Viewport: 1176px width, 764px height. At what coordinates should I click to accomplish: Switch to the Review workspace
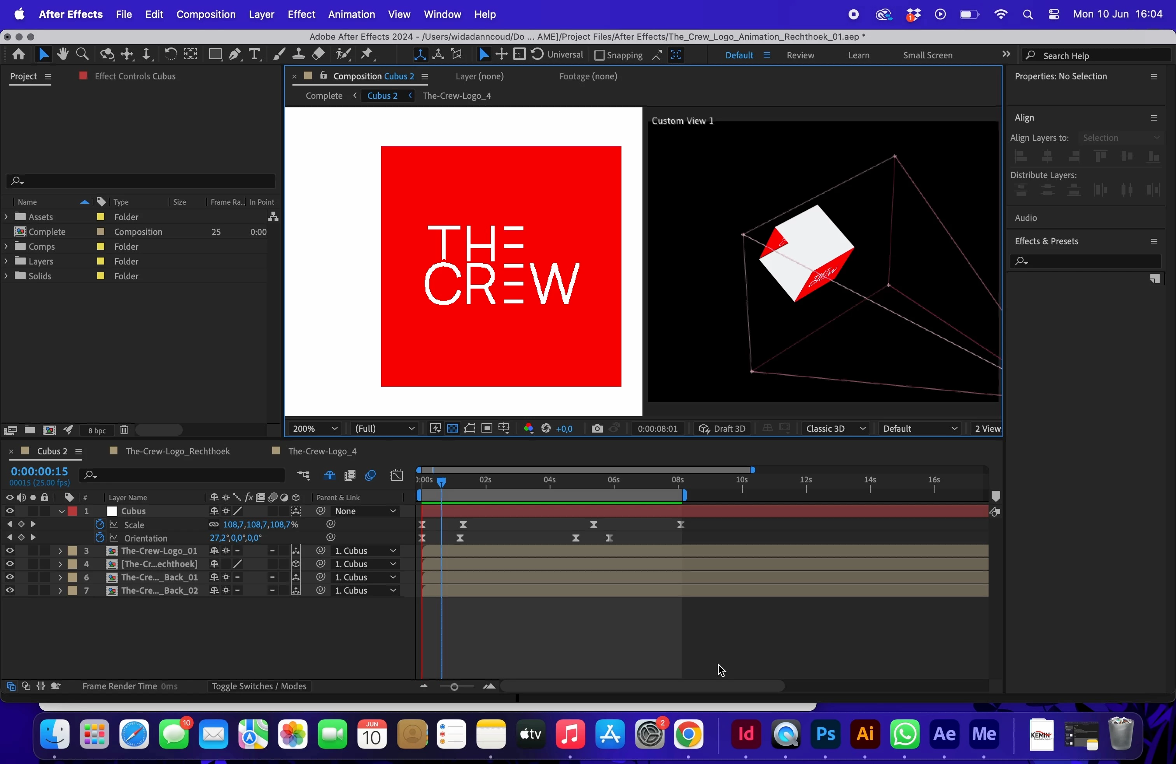(800, 55)
